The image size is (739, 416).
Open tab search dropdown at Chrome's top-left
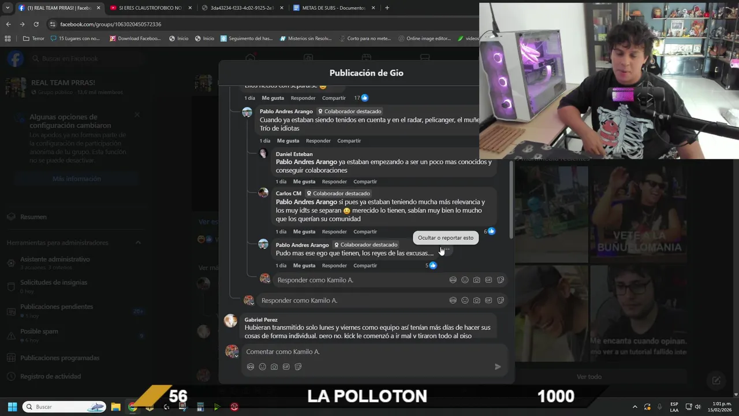(7, 8)
